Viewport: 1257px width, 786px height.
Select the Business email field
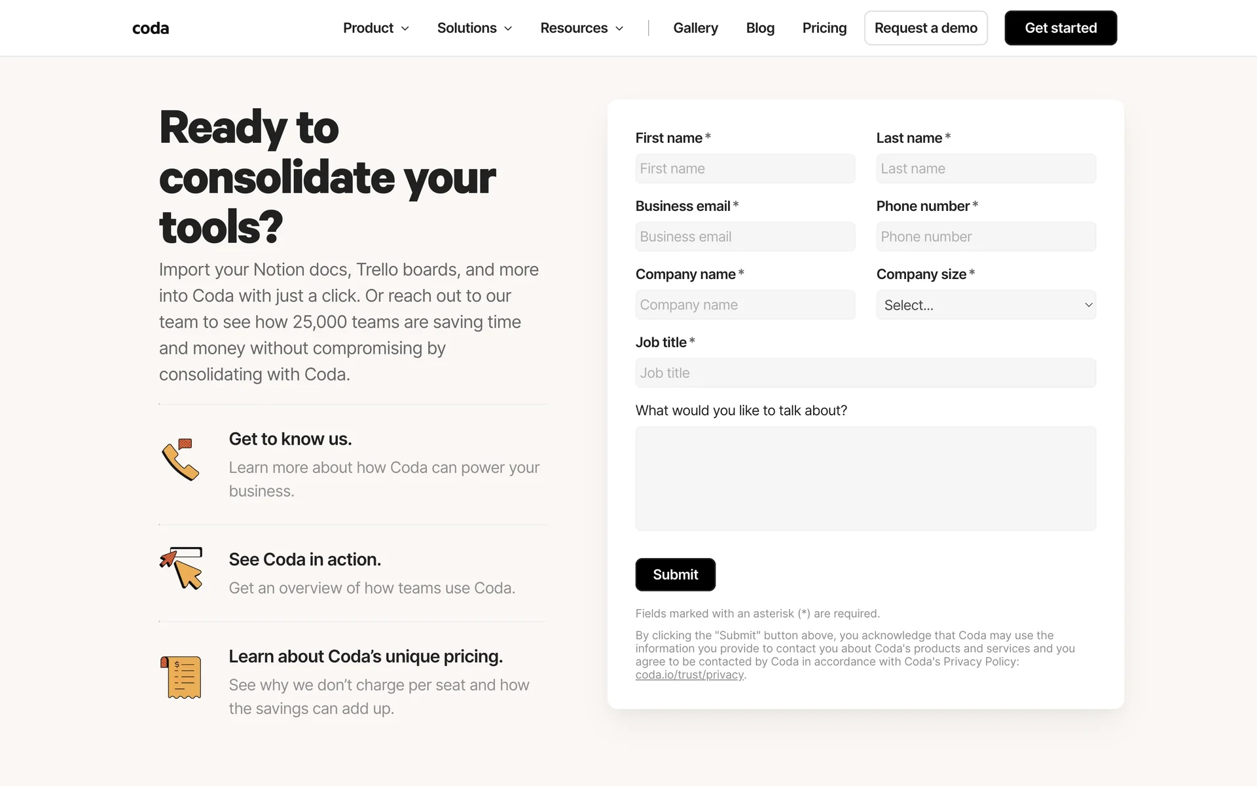[x=745, y=237]
